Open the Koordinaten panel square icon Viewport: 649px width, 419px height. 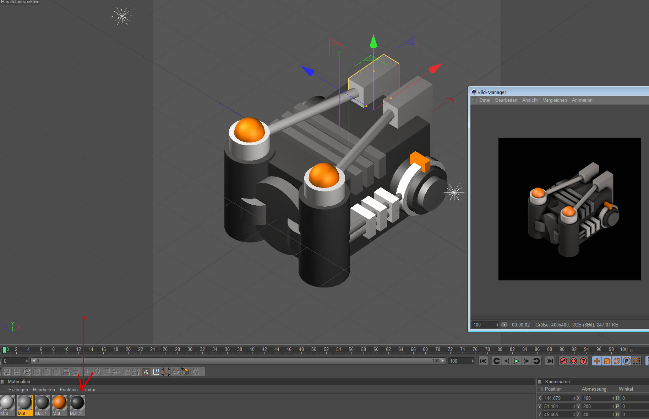coord(540,382)
